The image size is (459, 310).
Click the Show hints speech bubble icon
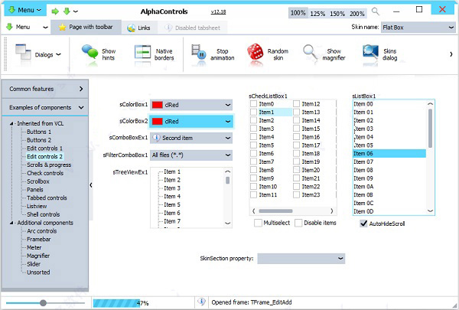[x=90, y=51]
